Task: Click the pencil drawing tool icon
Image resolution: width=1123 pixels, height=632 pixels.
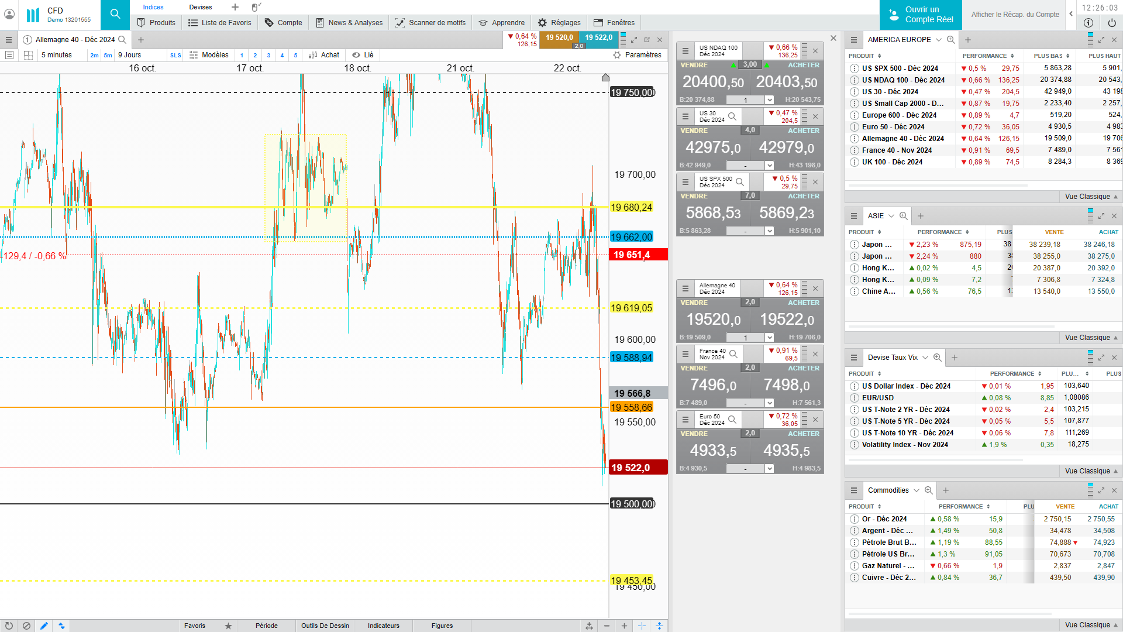Action: pyautogui.click(x=44, y=626)
